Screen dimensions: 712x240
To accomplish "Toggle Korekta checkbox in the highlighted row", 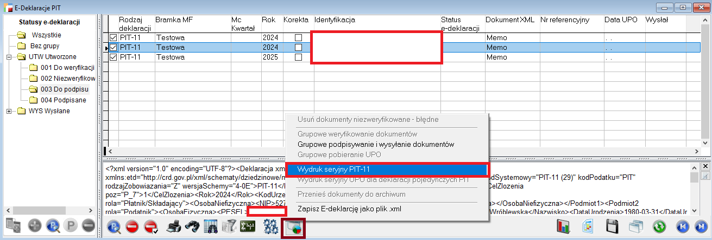I will pyautogui.click(x=298, y=48).
